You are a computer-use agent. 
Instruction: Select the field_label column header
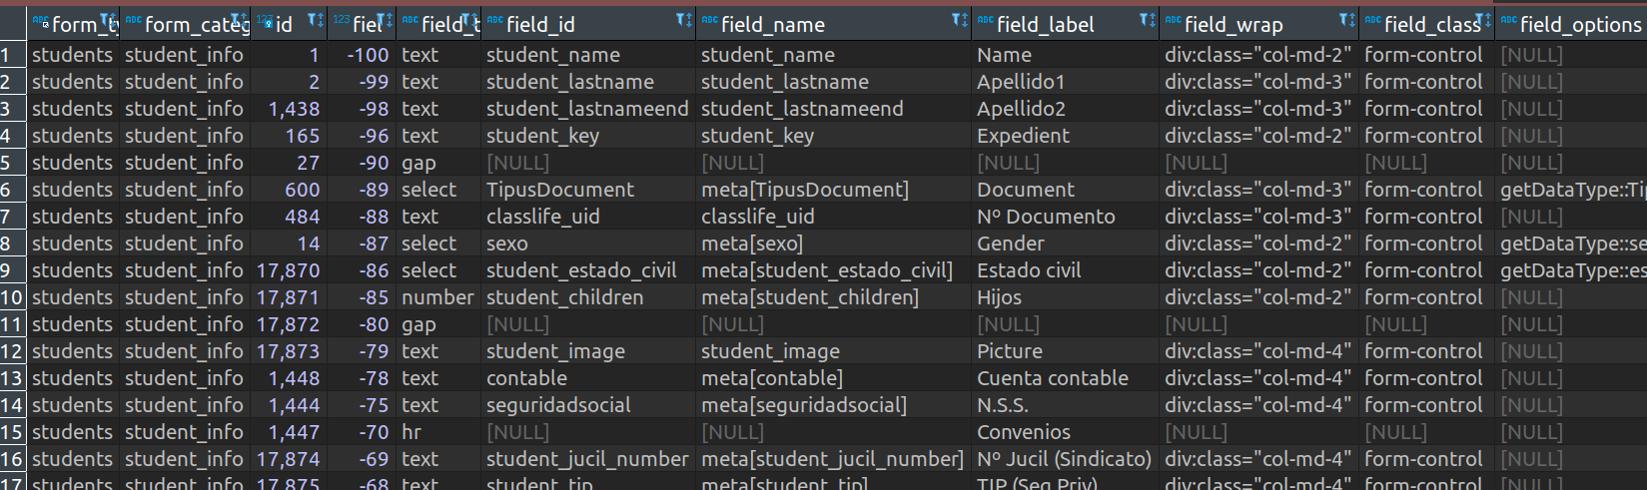tap(1065, 24)
